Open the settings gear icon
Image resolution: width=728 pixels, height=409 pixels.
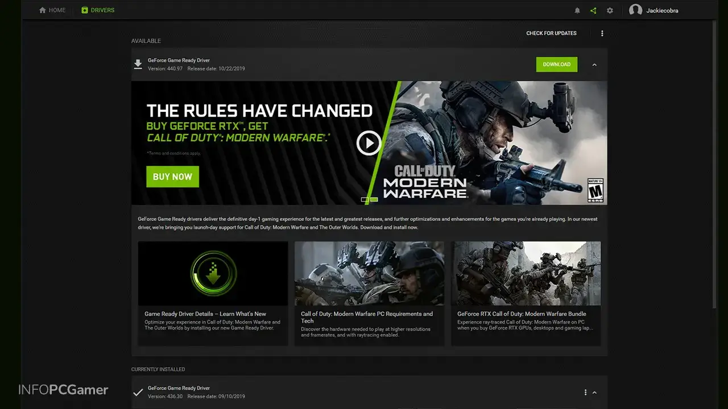(x=610, y=10)
